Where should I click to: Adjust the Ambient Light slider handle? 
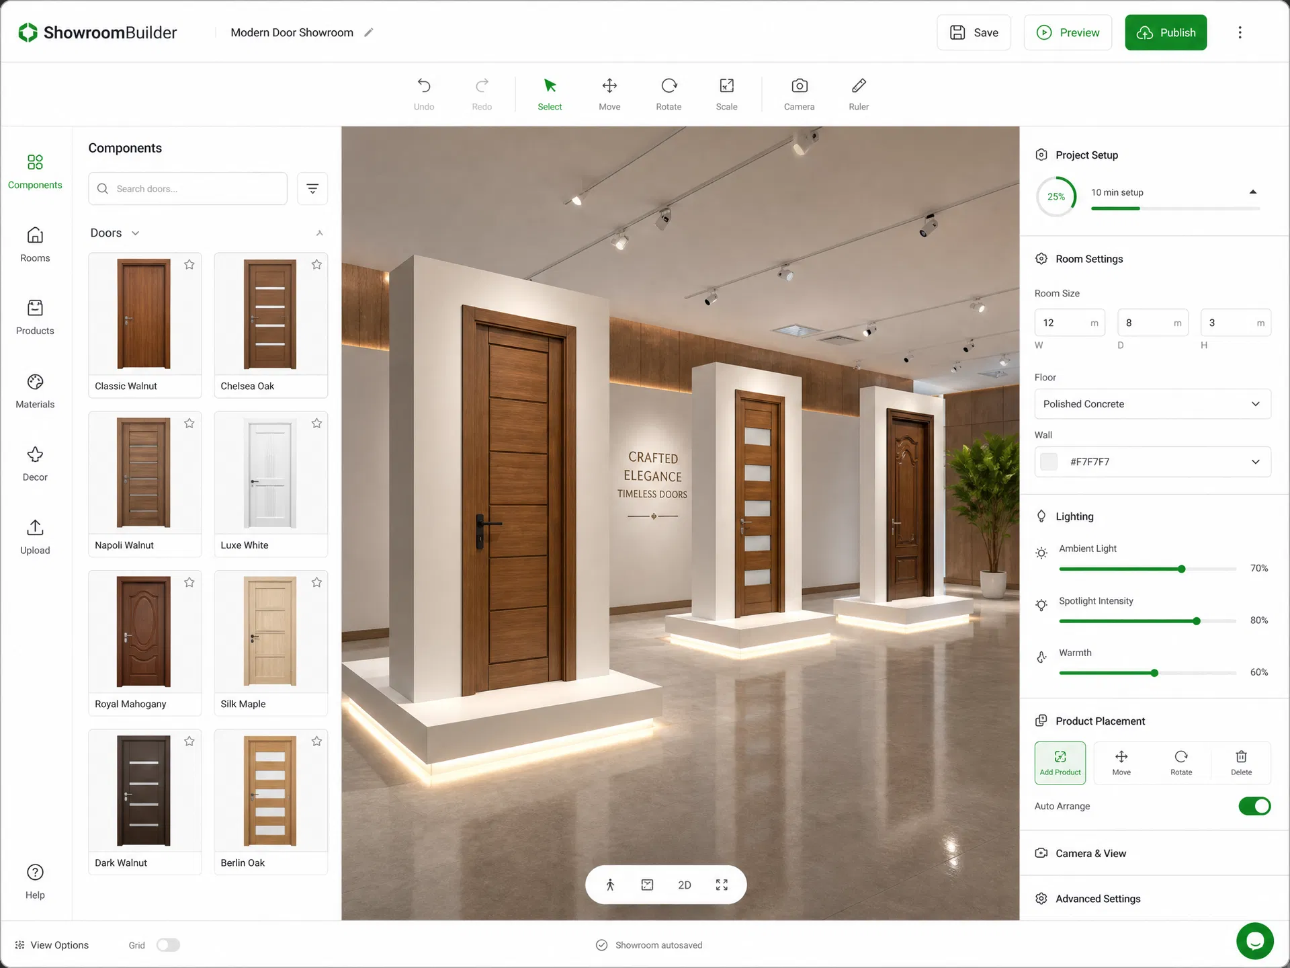point(1182,569)
